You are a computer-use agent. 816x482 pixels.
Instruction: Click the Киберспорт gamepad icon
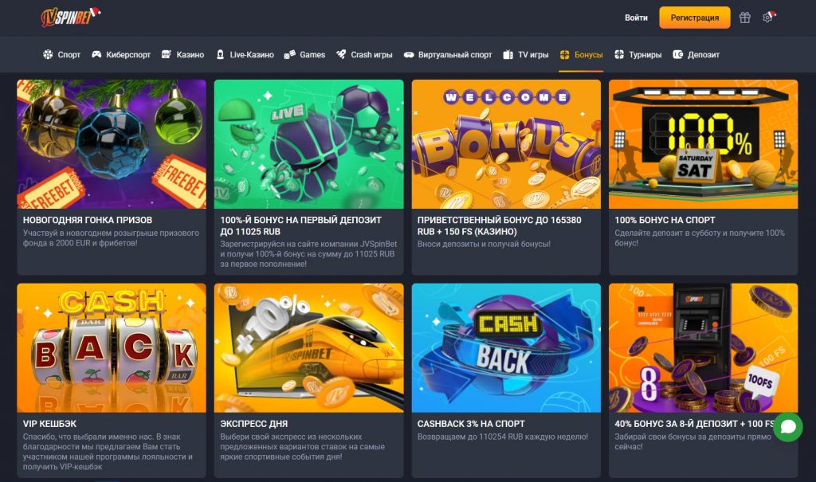pos(96,54)
